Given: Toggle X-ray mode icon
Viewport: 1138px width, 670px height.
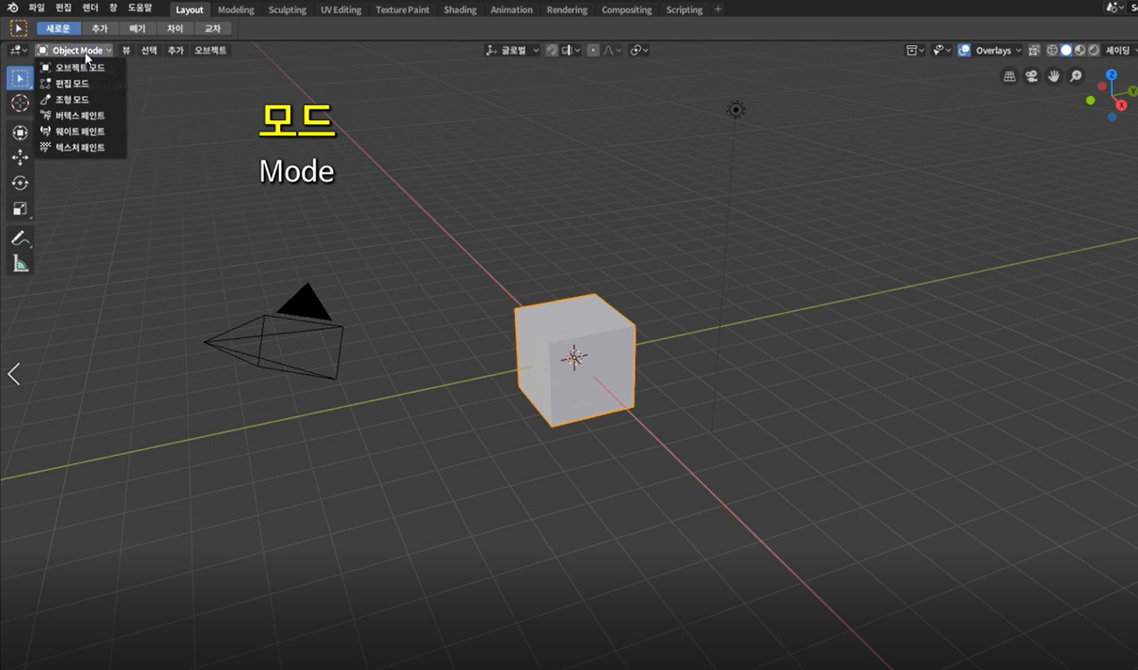Looking at the screenshot, I should point(1034,50).
